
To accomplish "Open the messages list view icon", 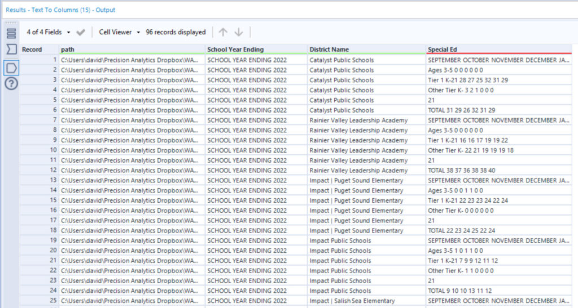I will point(11,33).
